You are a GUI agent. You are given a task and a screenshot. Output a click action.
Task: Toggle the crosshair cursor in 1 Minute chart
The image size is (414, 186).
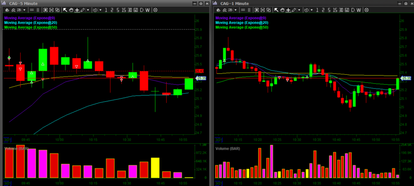click(288, 10)
